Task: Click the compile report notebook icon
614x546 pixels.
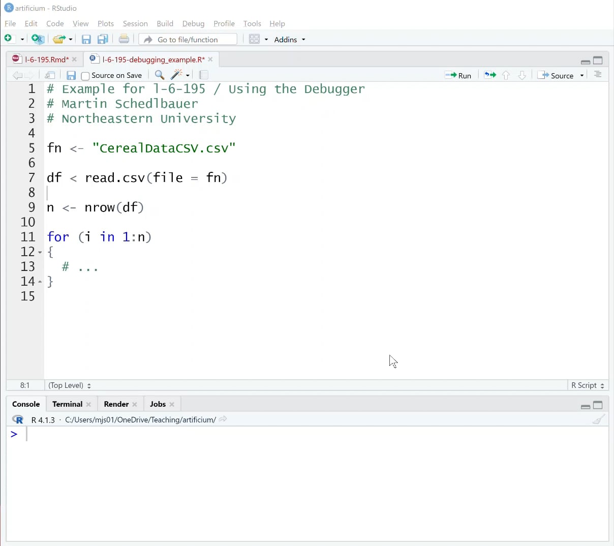Action: click(204, 75)
